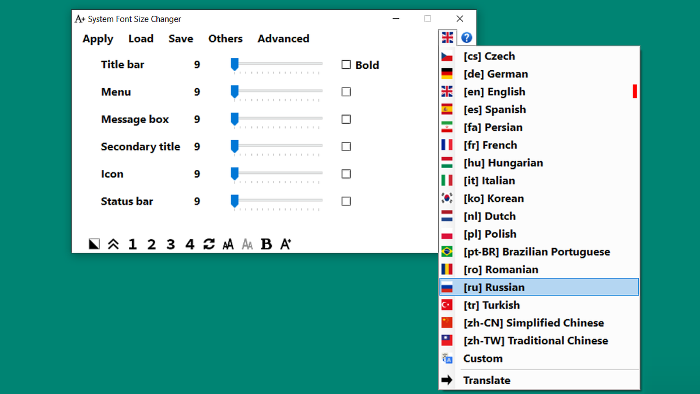This screenshot has width=700, height=394.
Task: Click the French flag icon
Action: tap(447, 145)
